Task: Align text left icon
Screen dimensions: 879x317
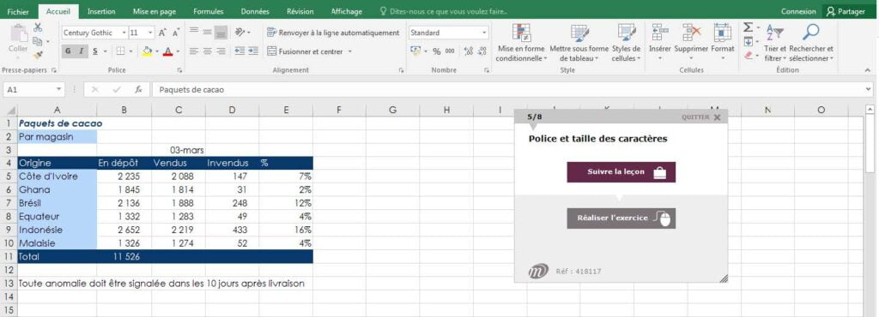Action: (194, 51)
